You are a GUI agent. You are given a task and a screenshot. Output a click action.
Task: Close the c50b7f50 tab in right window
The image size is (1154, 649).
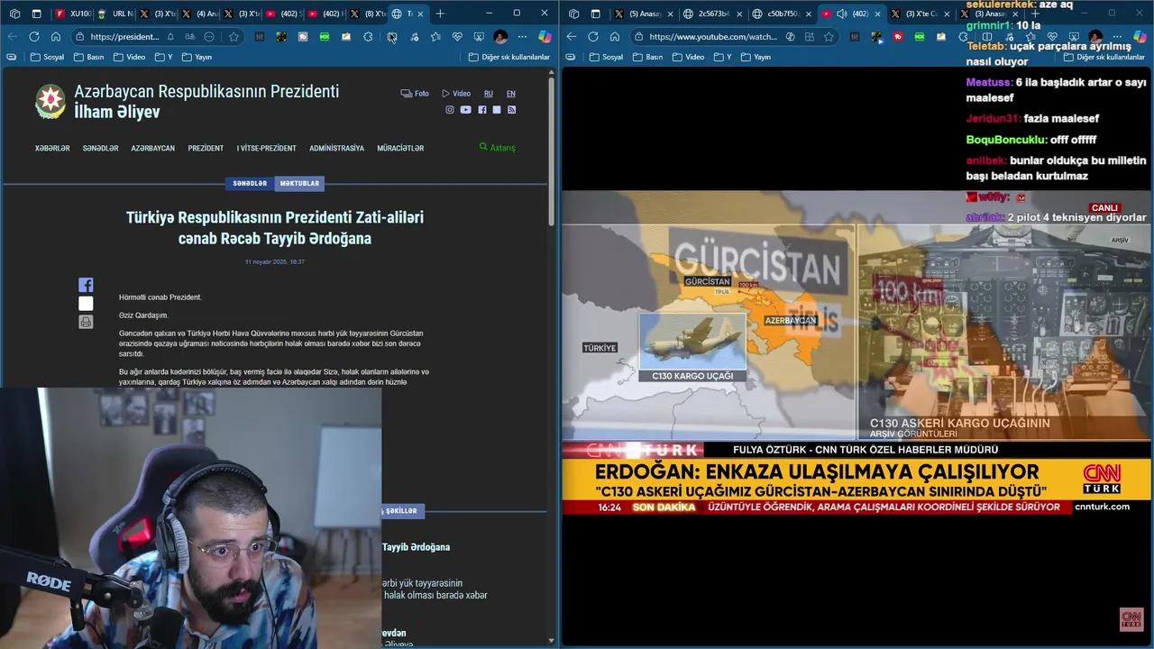pos(809,14)
